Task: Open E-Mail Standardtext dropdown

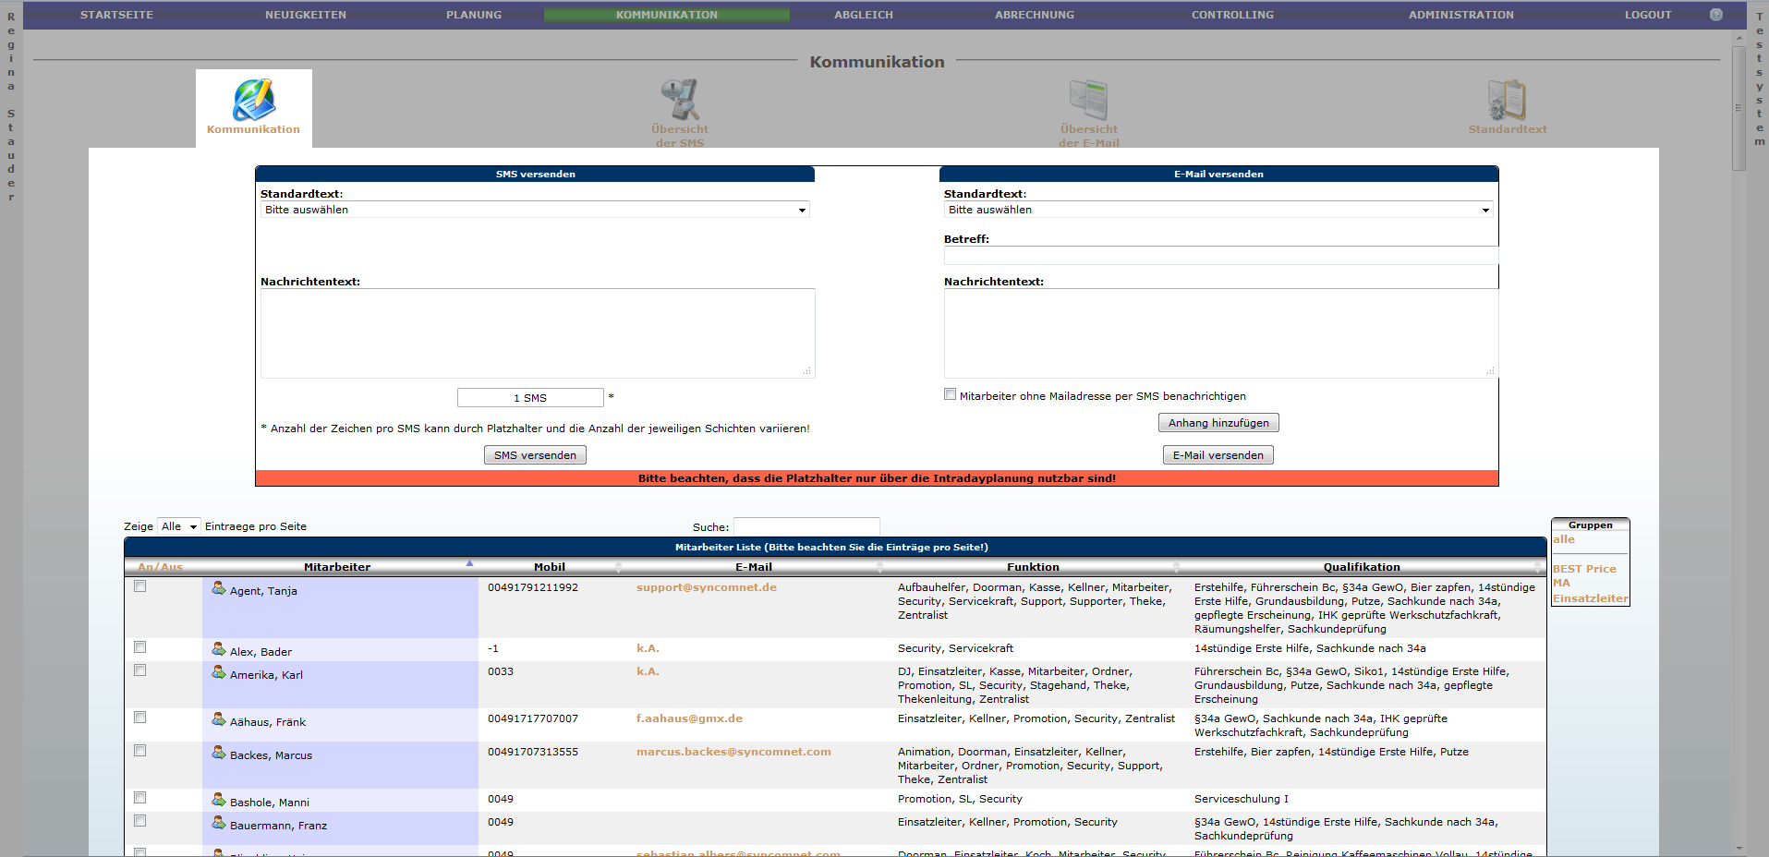Action: (1218, 210)
